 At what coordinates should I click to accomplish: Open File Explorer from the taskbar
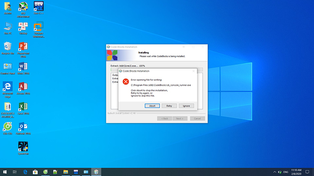point(66,172)
